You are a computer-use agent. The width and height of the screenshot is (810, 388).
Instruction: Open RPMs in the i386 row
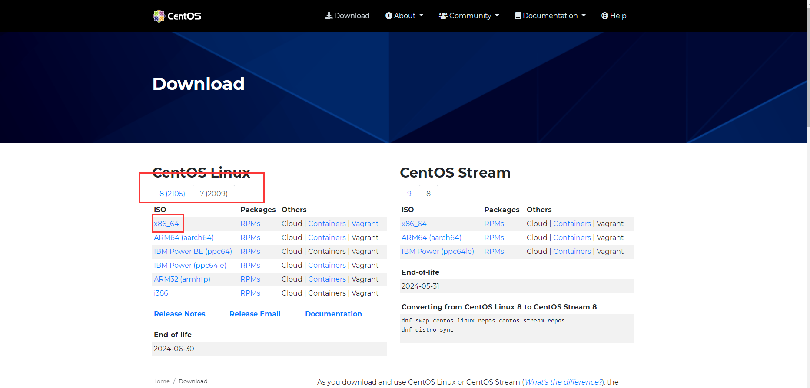click(250, 293)
